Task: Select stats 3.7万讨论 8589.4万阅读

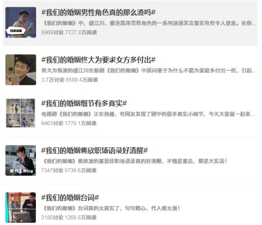Action: point(69,80)
